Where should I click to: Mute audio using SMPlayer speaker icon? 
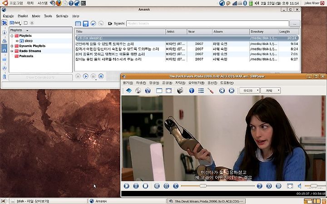(299, 186)
